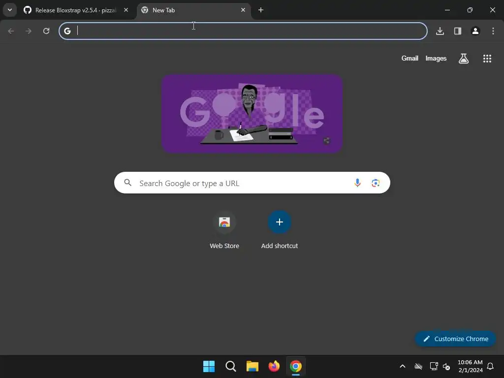Start voice search with microphone
The width and height of the screenshot is (504, 378).
(357, 183)
